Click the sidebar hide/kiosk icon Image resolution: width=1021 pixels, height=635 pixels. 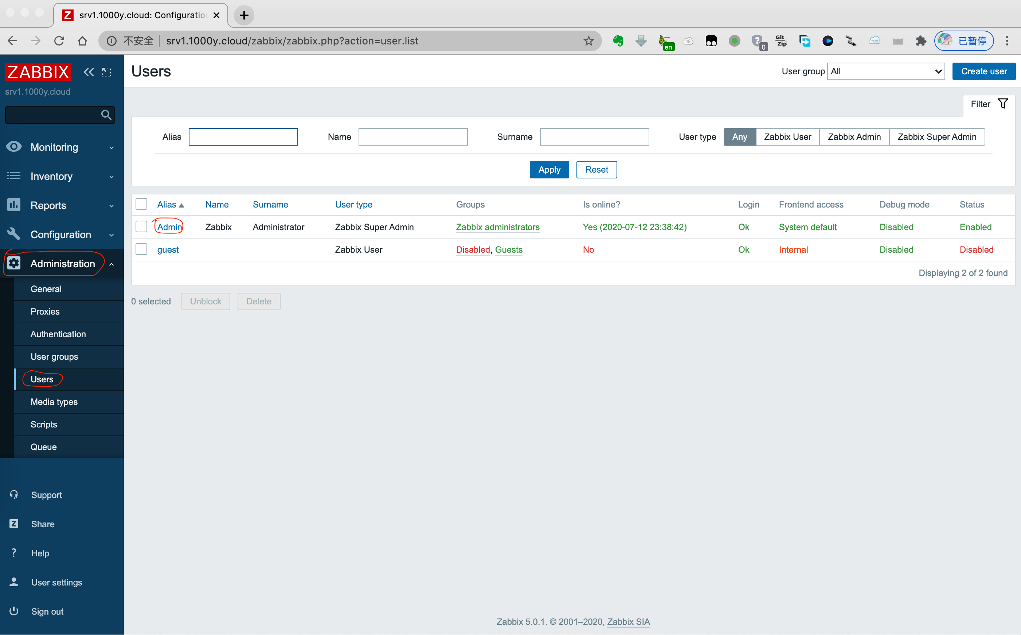pos(107,72)
